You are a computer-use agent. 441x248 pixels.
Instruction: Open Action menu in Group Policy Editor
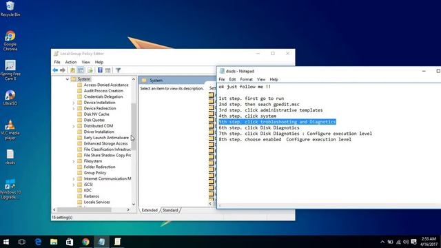(70, 62)
